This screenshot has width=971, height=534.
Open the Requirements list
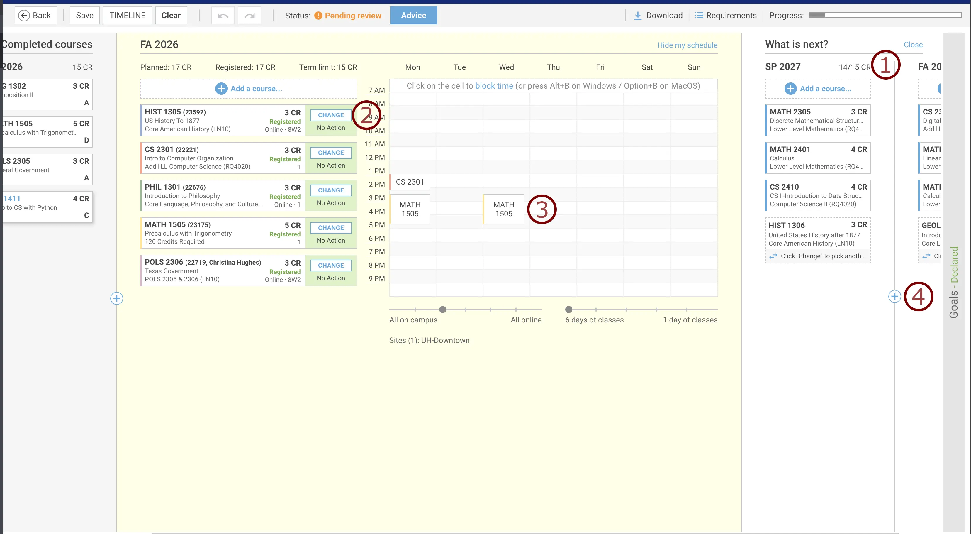[726, 16]
